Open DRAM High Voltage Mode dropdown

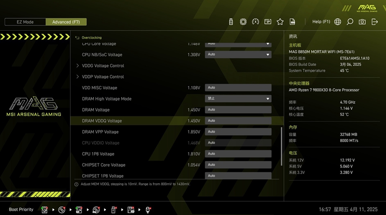coord(238,99)
